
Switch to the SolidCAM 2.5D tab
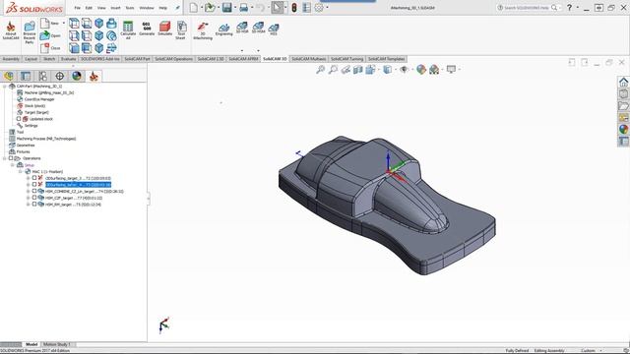click(211, 59)
